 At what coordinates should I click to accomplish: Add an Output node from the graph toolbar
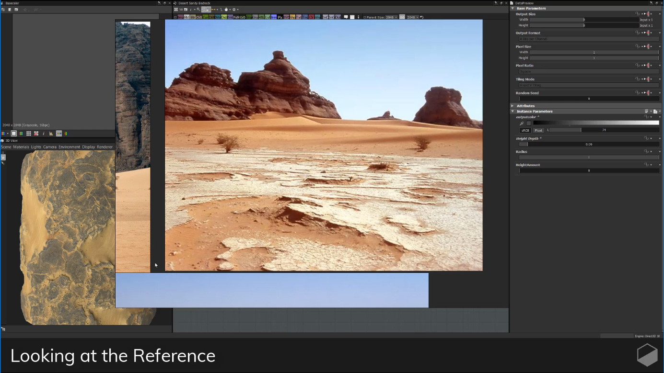tap(338, 17)
